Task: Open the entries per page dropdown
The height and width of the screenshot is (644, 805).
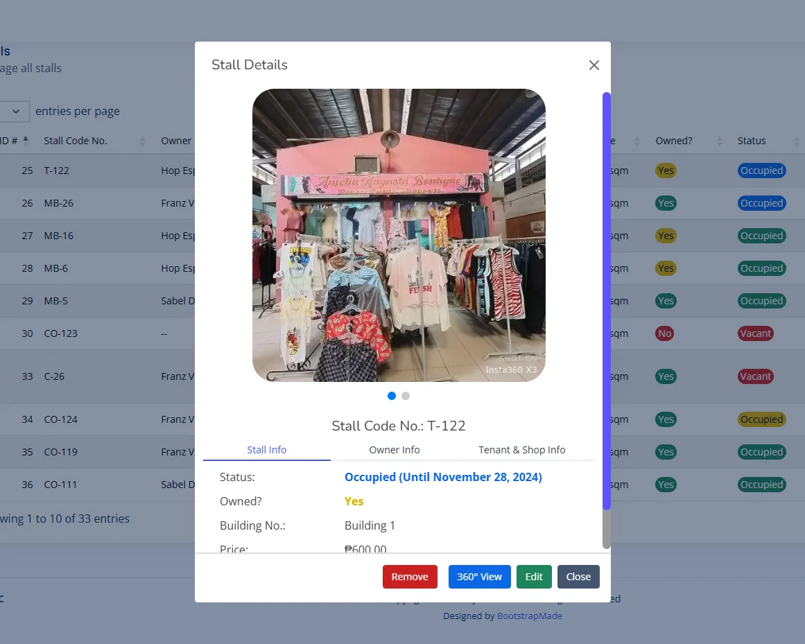Action: coord(14,112)
